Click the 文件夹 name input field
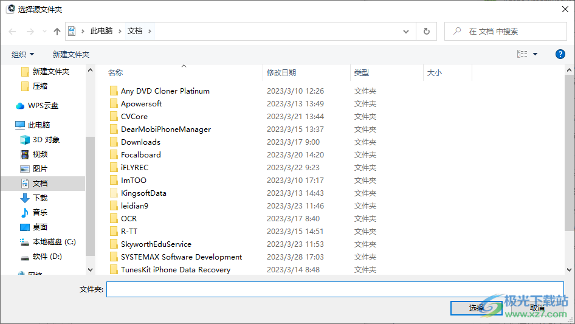 [335, 289]
